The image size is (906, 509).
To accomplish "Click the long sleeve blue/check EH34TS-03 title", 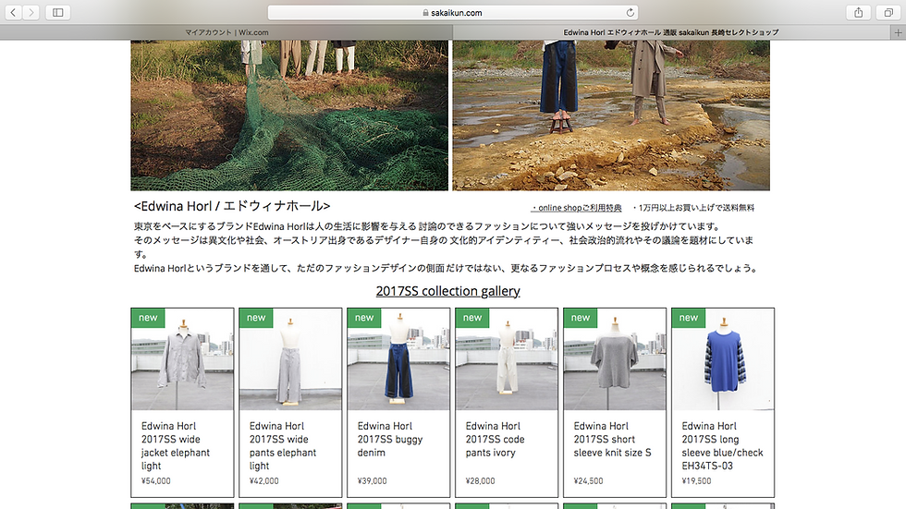I will click(x=722, y=445).
